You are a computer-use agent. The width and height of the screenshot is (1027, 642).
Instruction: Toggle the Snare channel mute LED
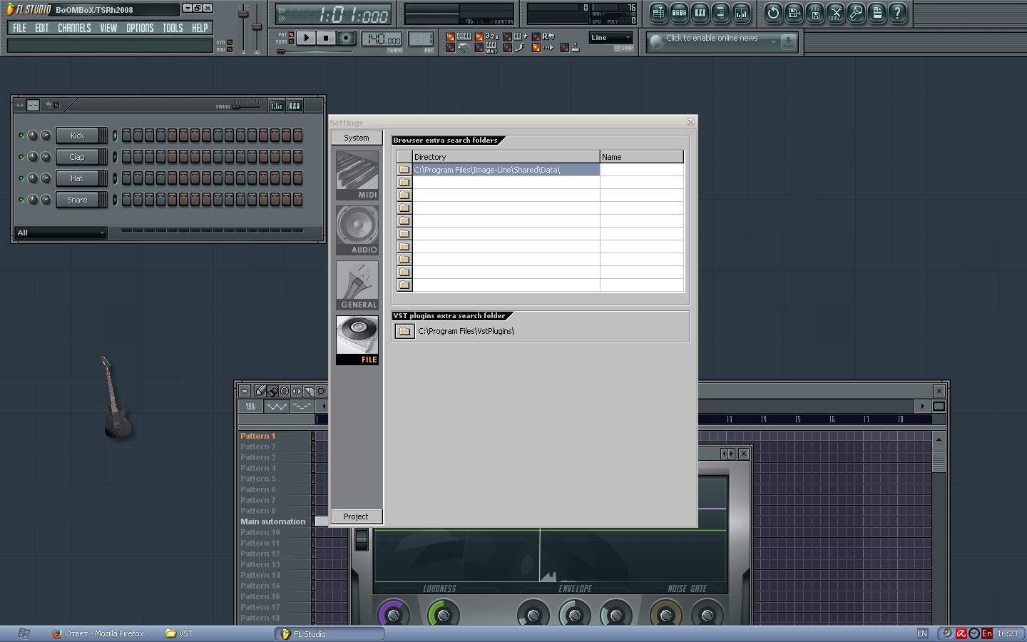point(21,200)
